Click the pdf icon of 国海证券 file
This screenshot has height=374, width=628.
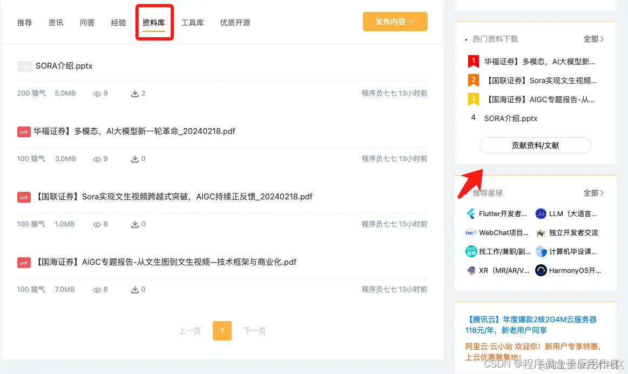point(24,263)
